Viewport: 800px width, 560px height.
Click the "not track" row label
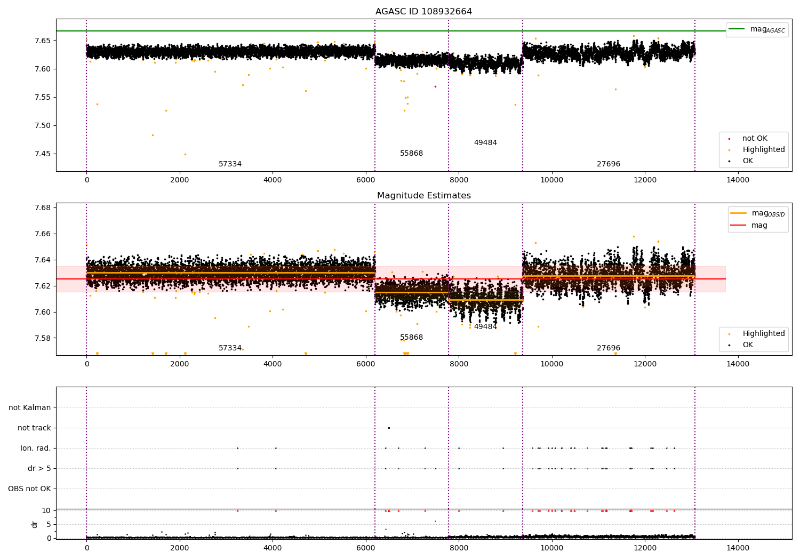coord(34,428)
